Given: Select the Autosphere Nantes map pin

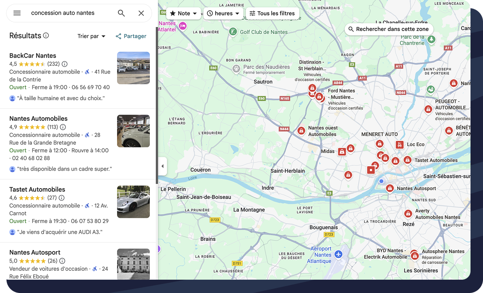Looking at the screenshot, I should pyautogui.click(x=415, y=256).
